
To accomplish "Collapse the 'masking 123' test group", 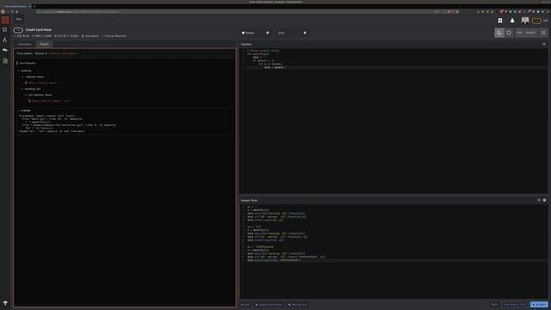I will pyautogui.click(x=31, y=89).
